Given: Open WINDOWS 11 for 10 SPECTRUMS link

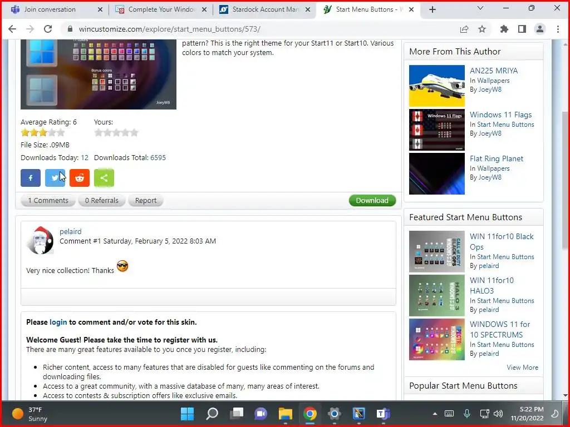Looking at the screenshot, I should [x=500, y=329].
